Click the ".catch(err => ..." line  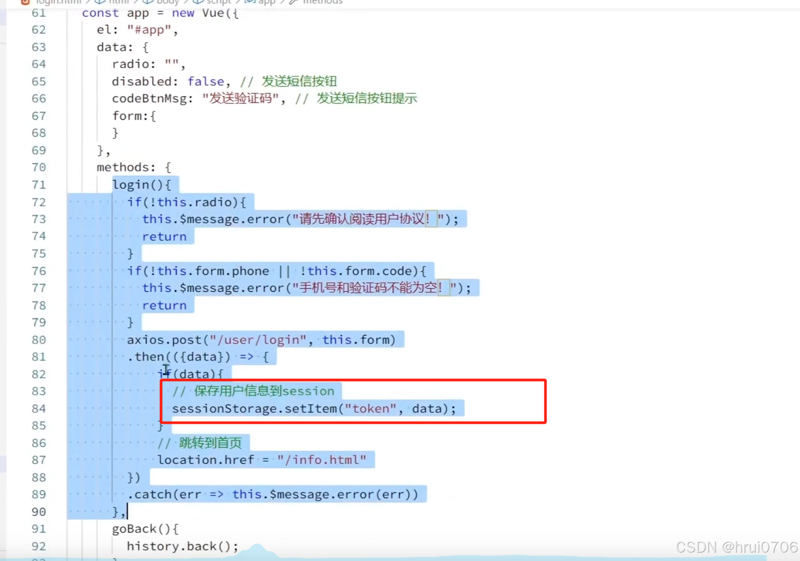pos(272,494)
